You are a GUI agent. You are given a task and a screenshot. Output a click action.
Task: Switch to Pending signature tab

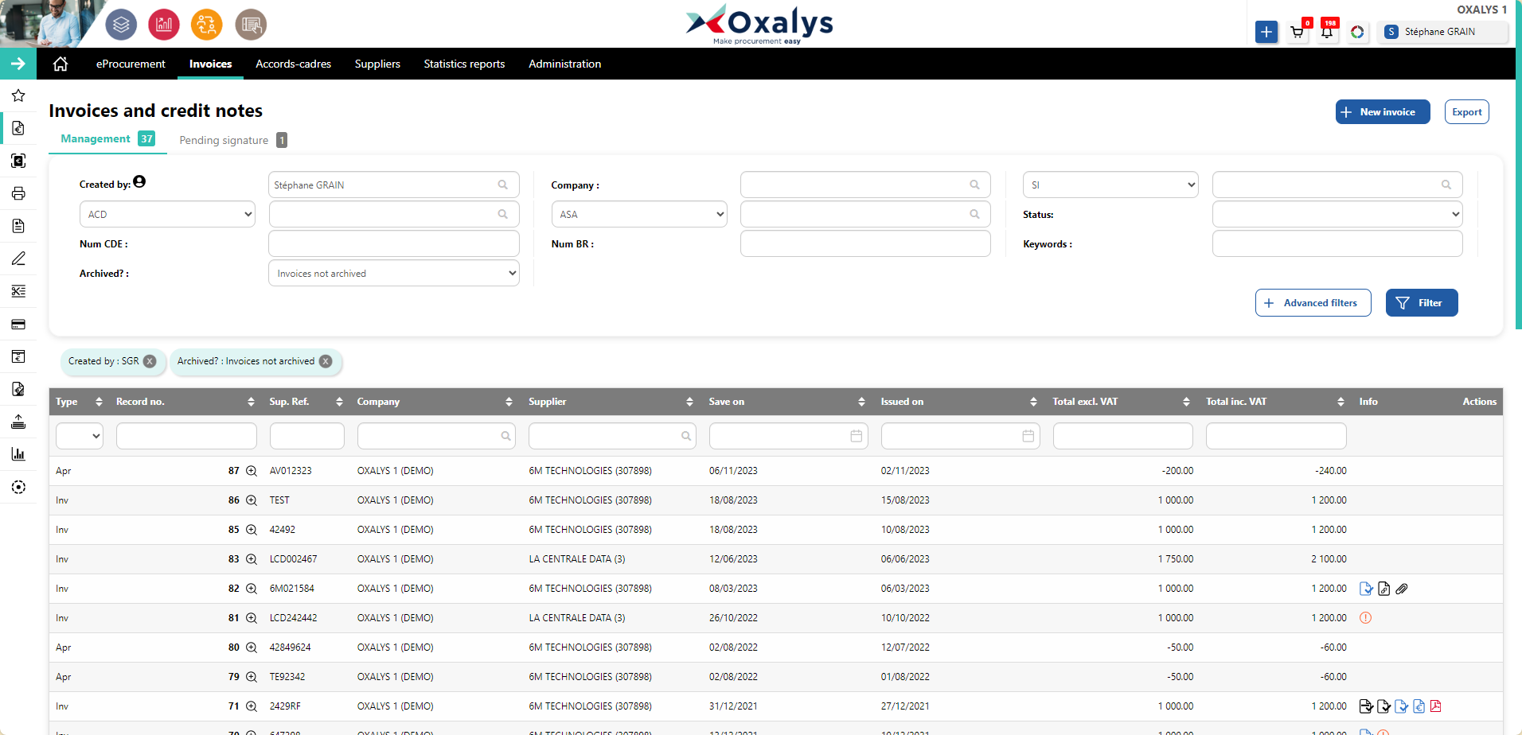click(232, 140)
